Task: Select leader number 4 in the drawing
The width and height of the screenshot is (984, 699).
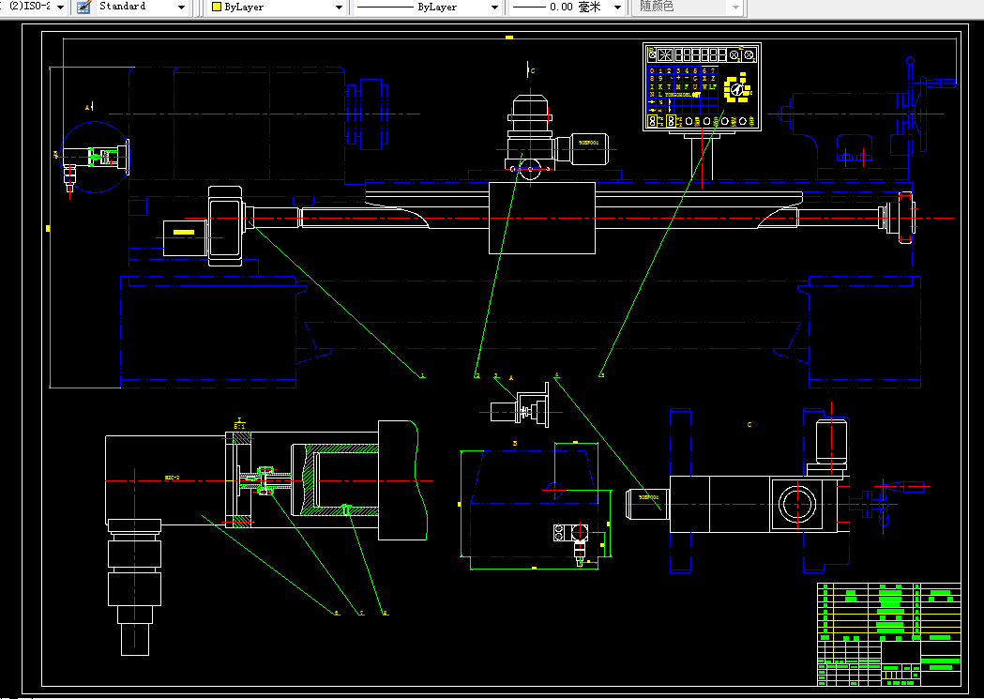Action: click(x=556, y=375)
